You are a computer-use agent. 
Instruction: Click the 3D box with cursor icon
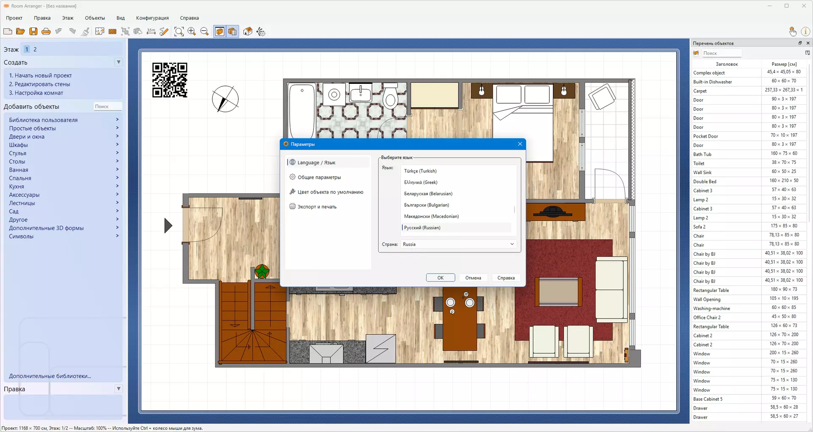138,31
